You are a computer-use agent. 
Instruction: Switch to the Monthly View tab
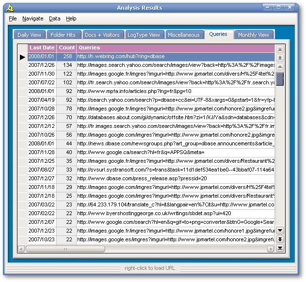pos(253,35)
